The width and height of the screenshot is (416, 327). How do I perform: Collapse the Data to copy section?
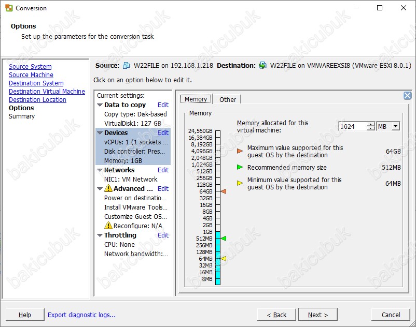point(100,105)
